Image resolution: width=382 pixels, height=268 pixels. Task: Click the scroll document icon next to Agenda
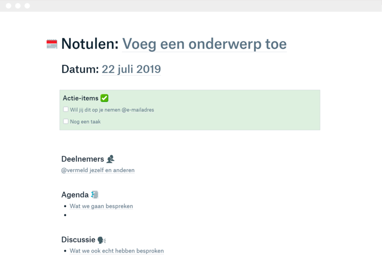coord(95,195)
